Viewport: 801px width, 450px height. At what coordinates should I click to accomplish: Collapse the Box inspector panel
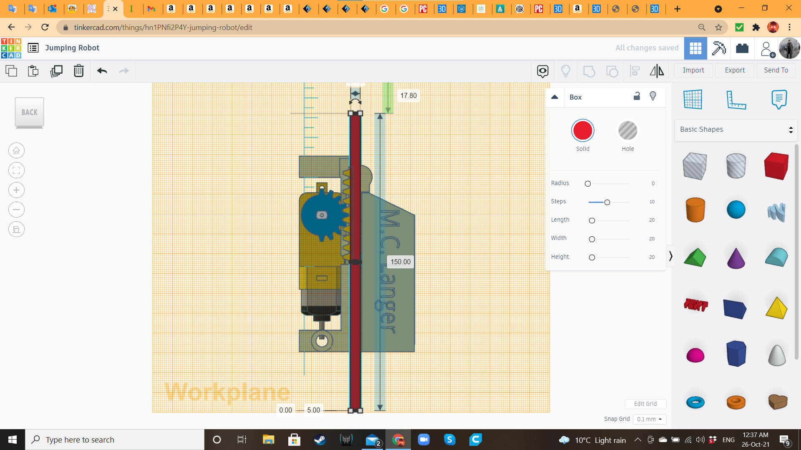pyautogui.click(x=554, y=97)
